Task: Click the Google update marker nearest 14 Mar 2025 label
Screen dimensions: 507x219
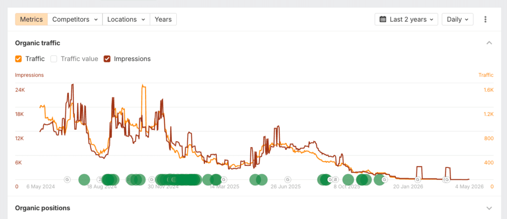Action: [x=223, y=179]
